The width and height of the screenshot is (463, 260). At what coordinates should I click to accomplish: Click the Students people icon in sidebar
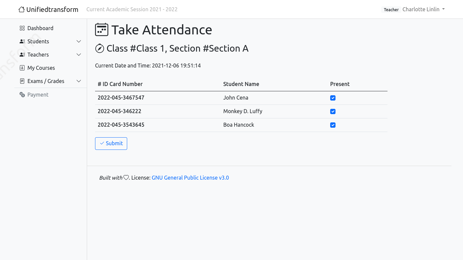click(22, 41)
